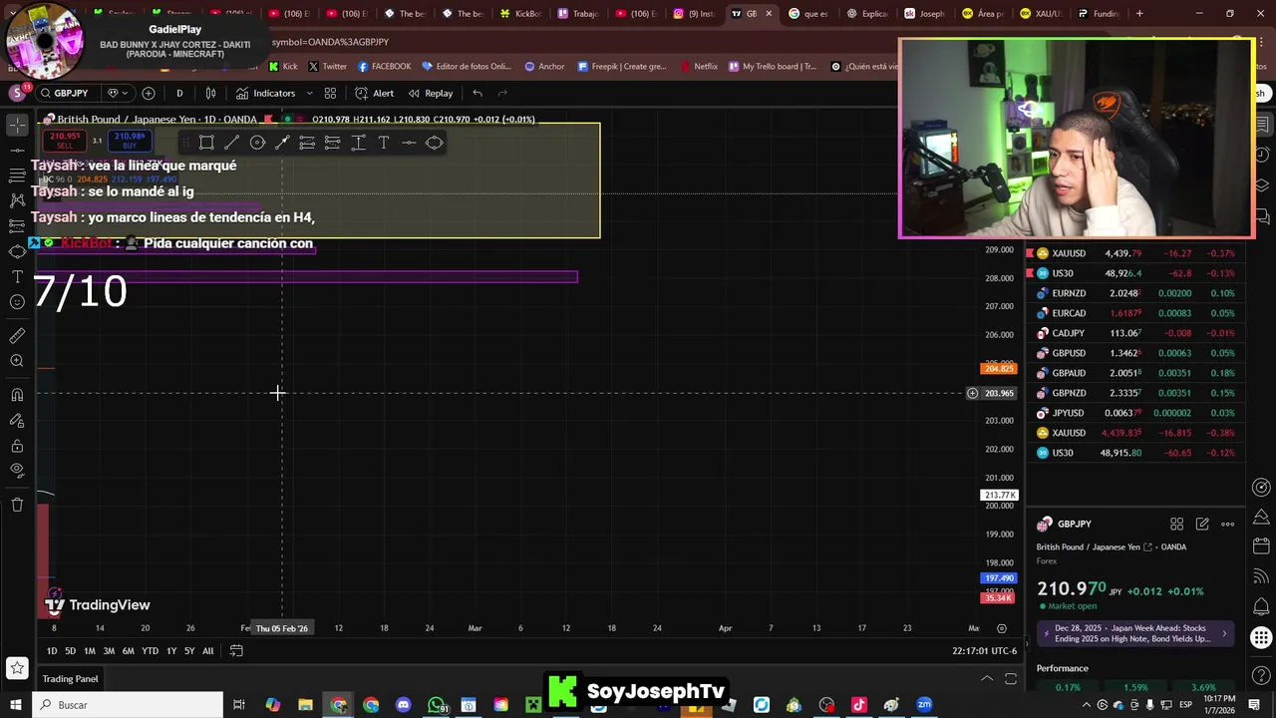Screen dimensions: 1276x718
Task: Select JPYUSD in the watchlist
Action: coord(1135,413)
